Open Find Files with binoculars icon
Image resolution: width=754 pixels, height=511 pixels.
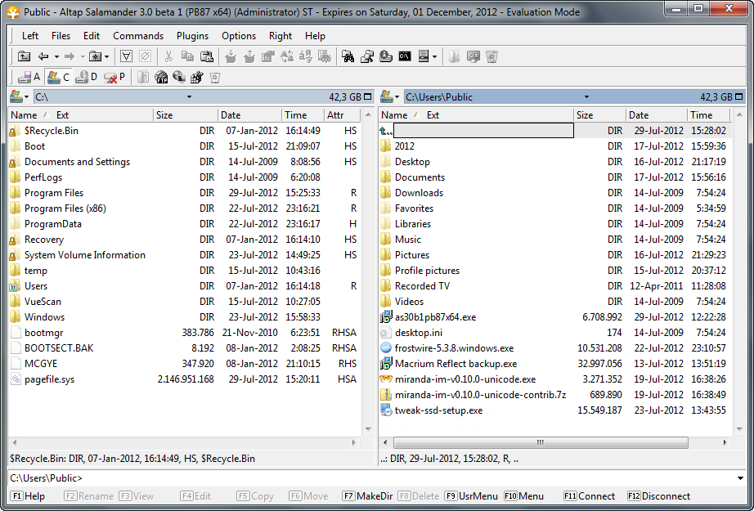(x=348, y=56)
